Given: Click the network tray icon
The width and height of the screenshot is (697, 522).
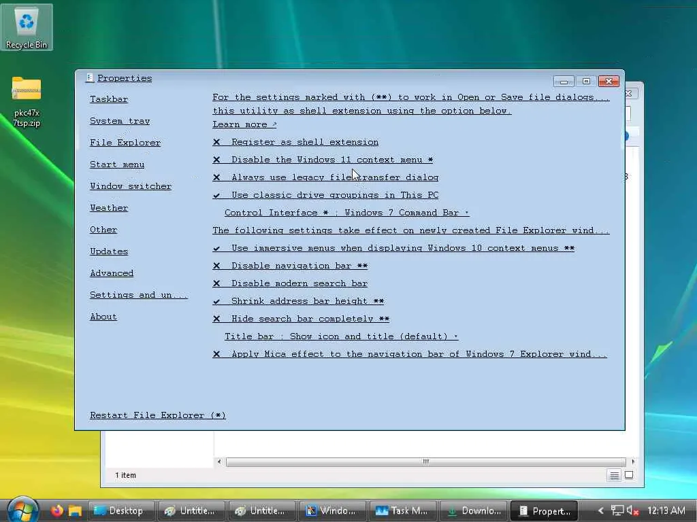Looking at the screenshot, I should pos(617,510).
